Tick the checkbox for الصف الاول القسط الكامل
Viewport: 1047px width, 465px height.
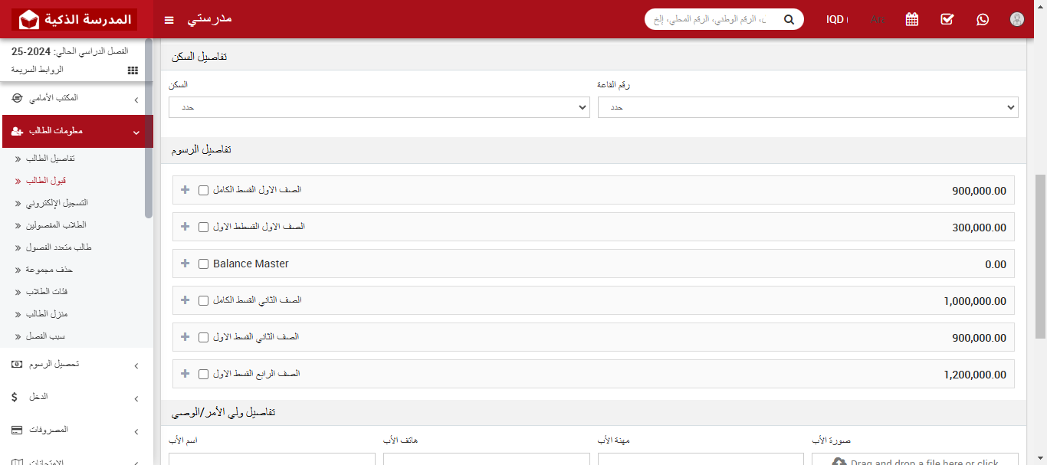pyautogui.click(x=203, y=190)
